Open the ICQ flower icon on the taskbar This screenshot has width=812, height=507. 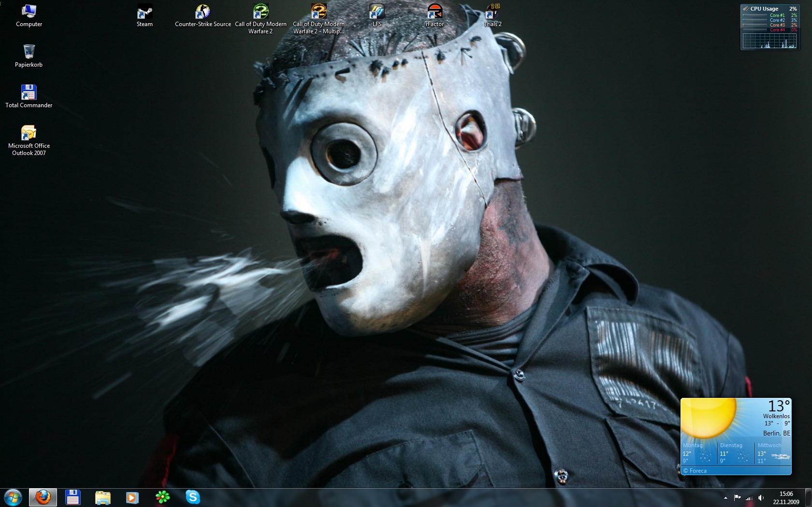163,497
